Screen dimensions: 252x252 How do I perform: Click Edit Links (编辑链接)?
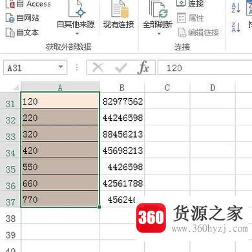(198, 32)
